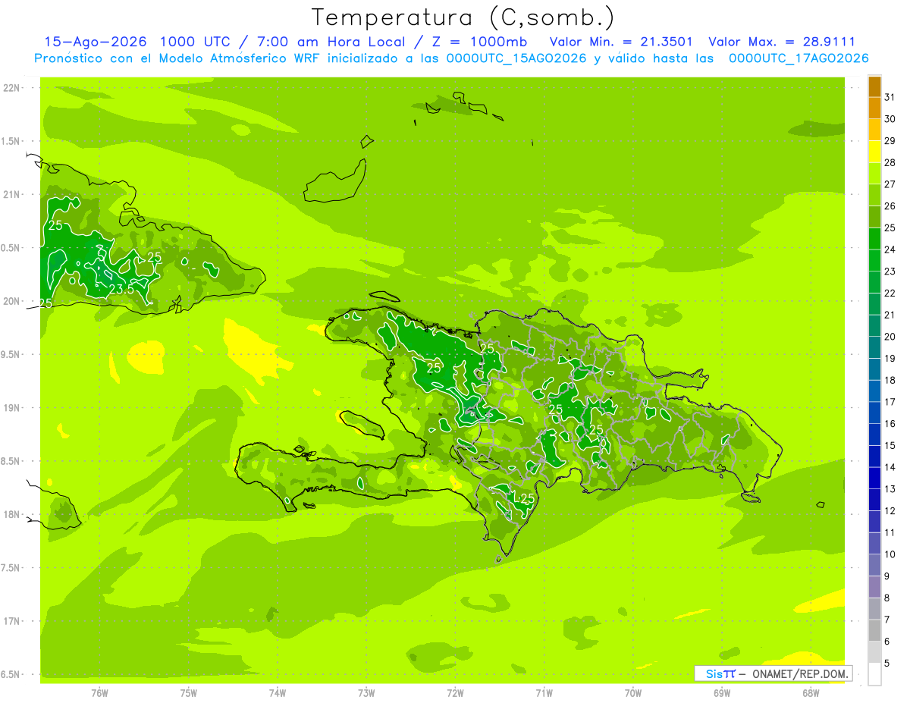910x703 pixels.
Task: Click the "68W" longitude label
Action: click(x=811, y=693)
